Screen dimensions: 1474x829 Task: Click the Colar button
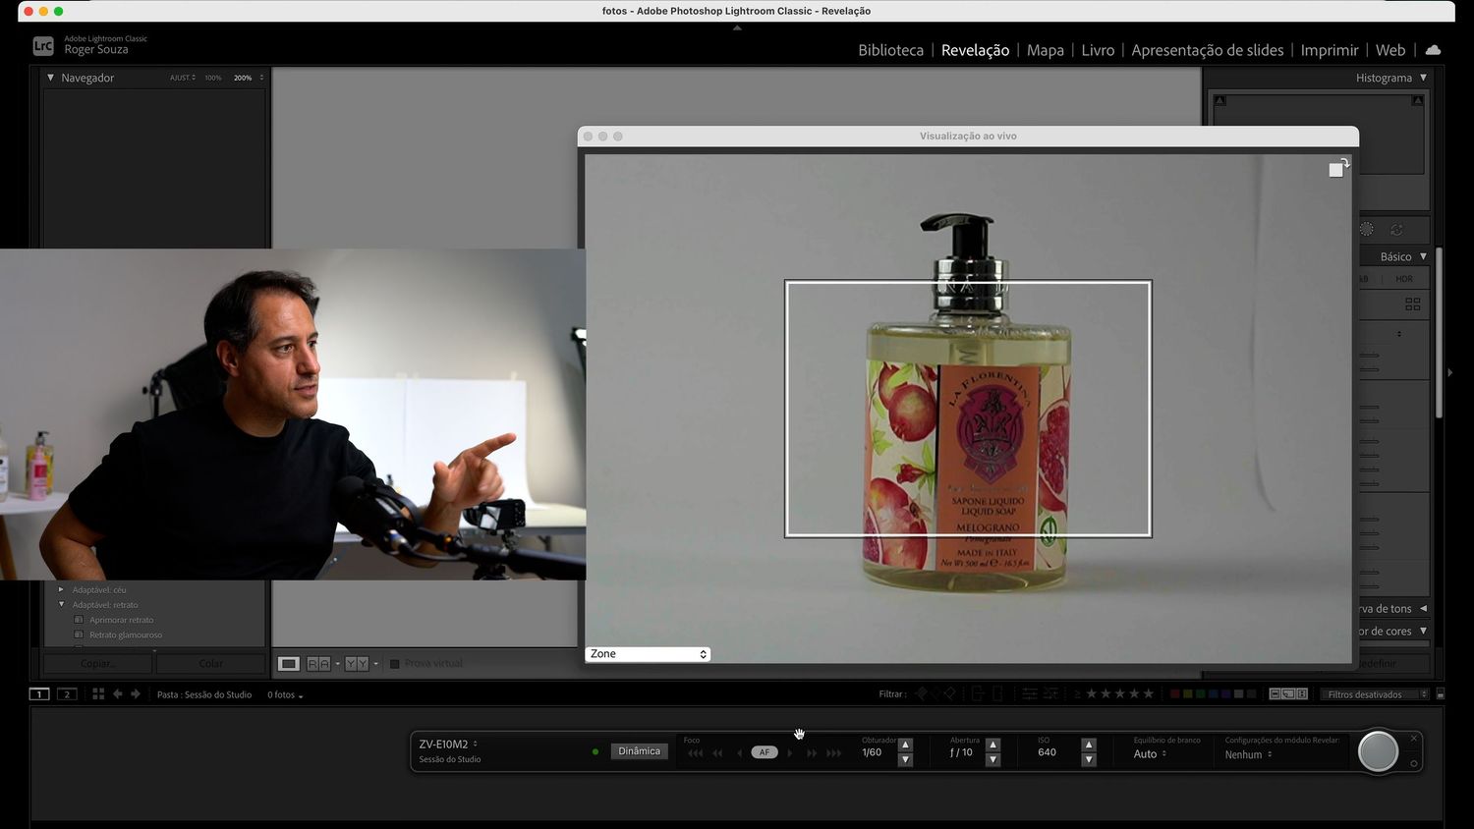click(211, 664)
